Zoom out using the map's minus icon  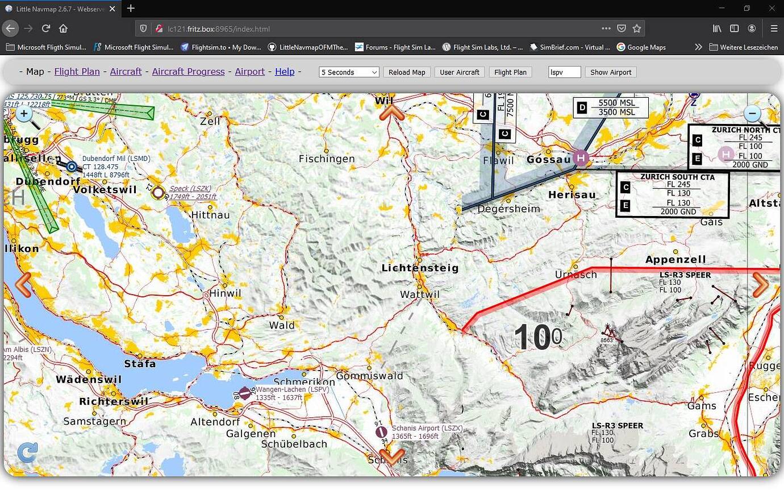point(752,114)
